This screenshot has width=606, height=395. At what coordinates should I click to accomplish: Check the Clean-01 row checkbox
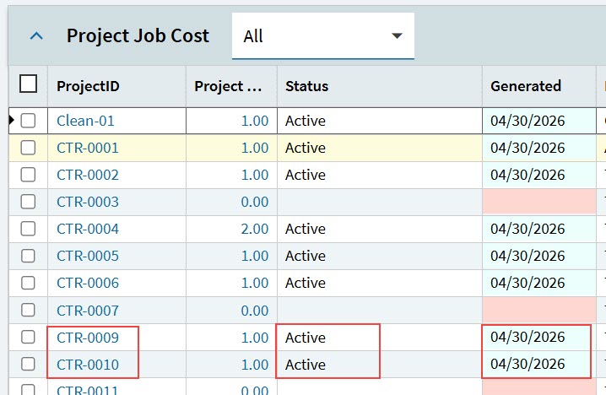[x=28, y=121]
